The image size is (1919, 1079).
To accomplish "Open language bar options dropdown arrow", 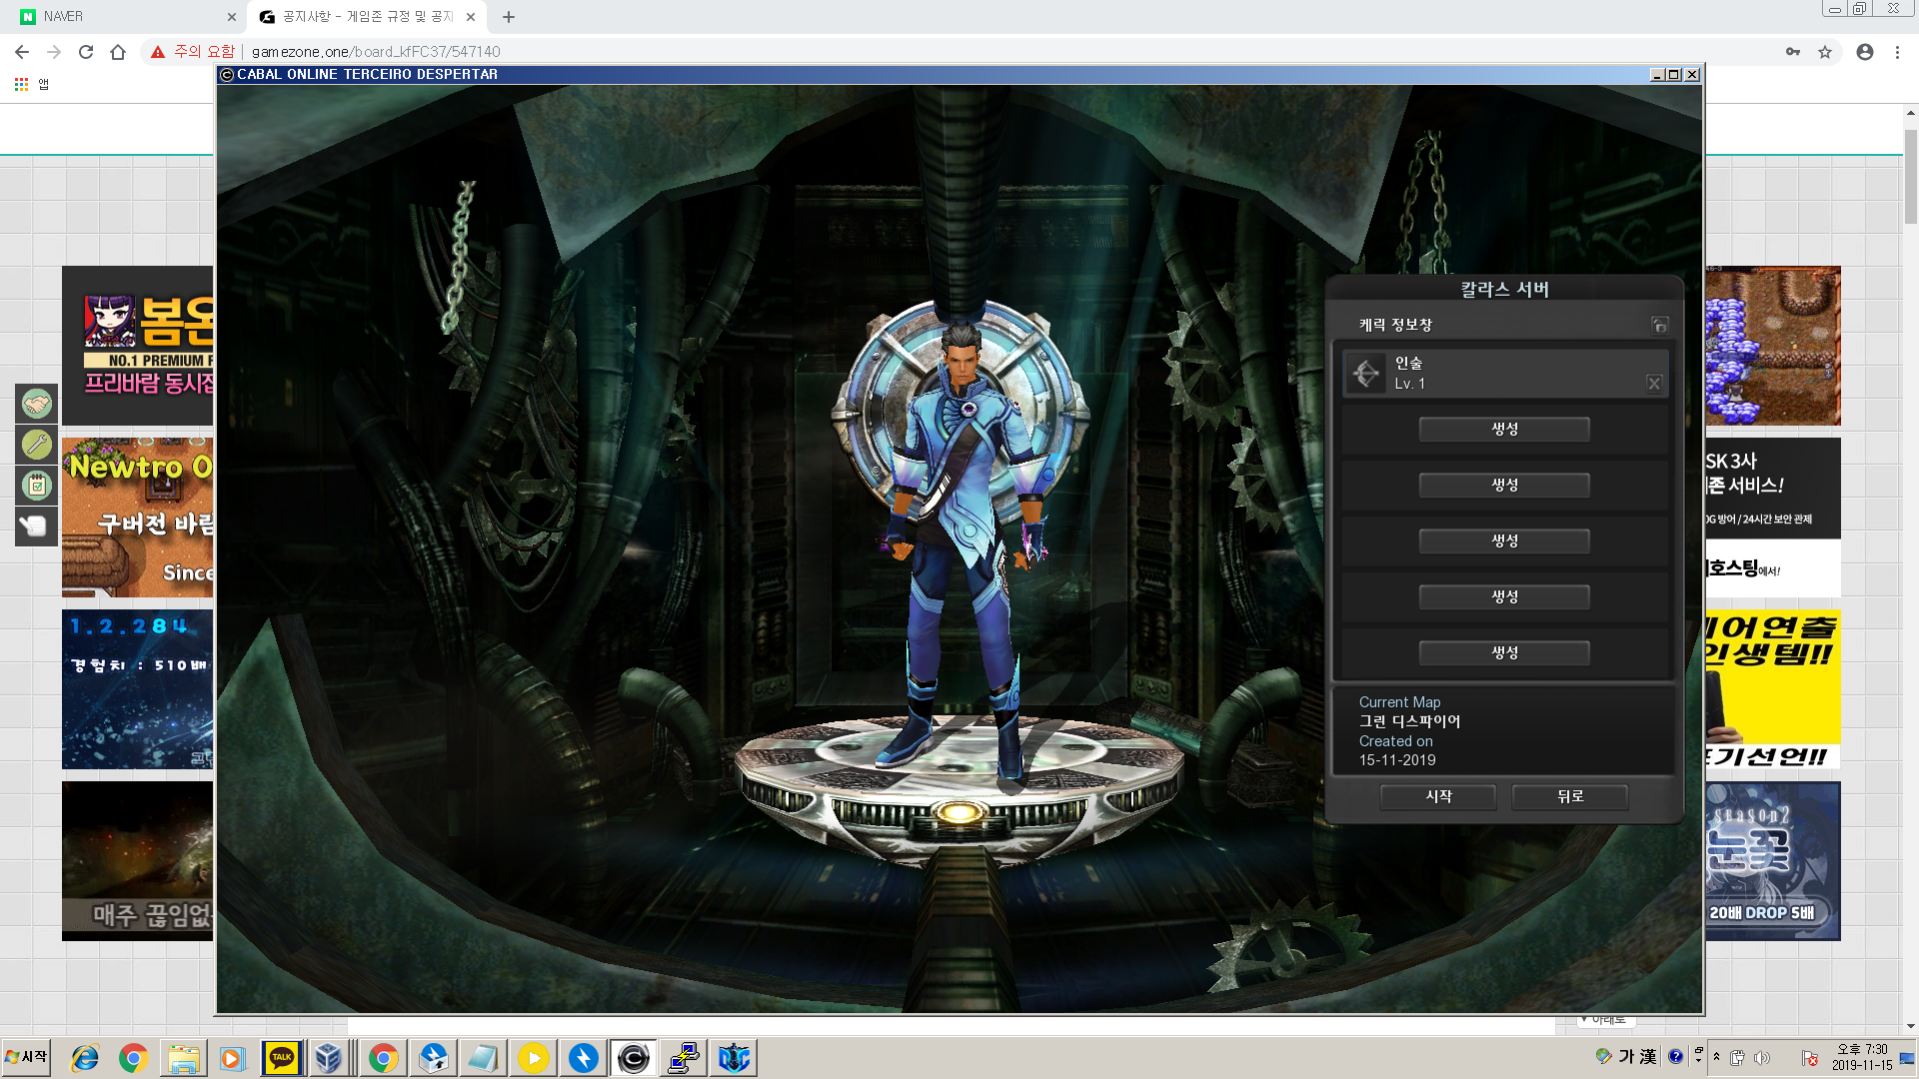I will pyautogui.click(x=1698, y=1061).
